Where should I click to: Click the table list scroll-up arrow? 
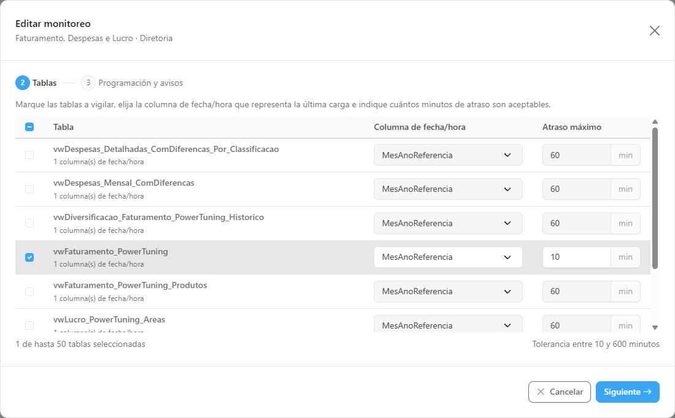pyautogui.click(x=655, y=122)
